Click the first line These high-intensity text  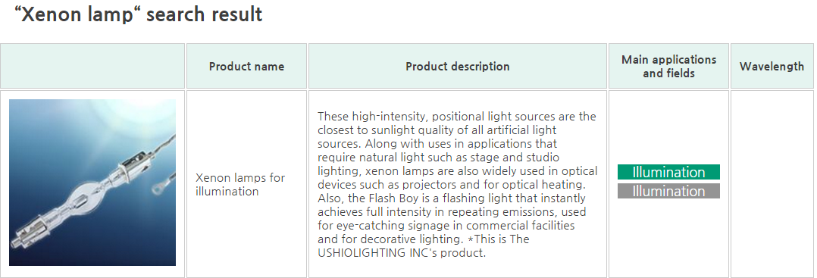coord(457,116)
